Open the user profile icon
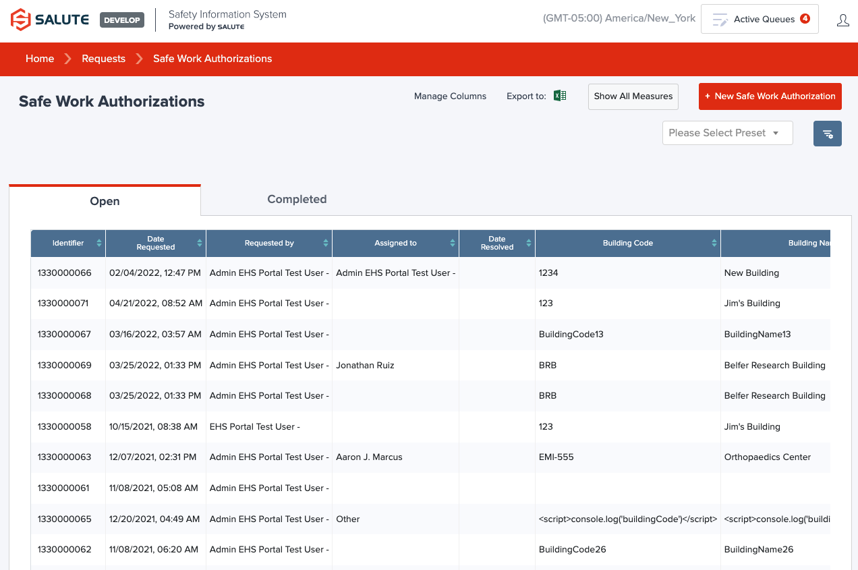858x570 pixels. (842, 20)
